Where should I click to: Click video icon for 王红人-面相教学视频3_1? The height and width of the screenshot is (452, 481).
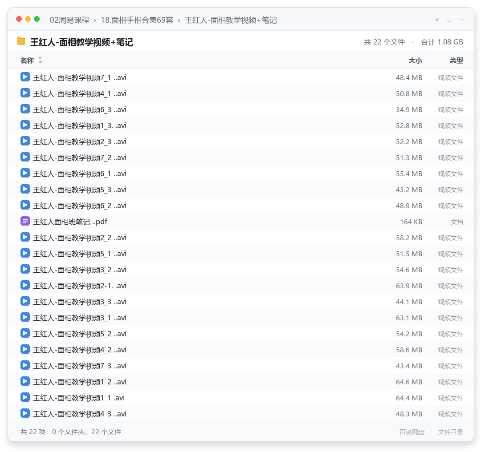tap(25, 317)
